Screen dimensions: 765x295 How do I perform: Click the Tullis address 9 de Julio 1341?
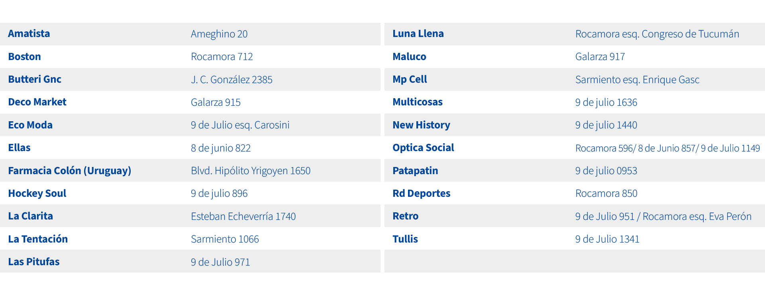click(x=607, y=239)
